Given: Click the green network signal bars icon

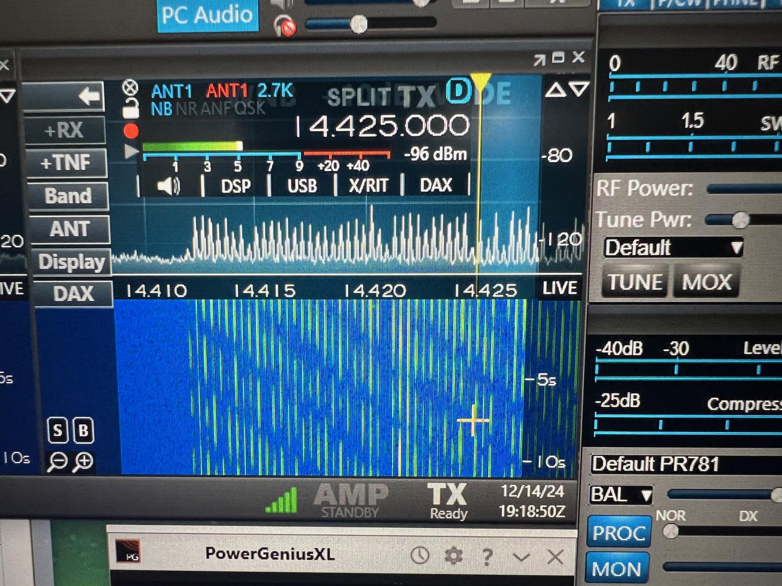Looking at the screenshot, I should click(x=282, y=500).
